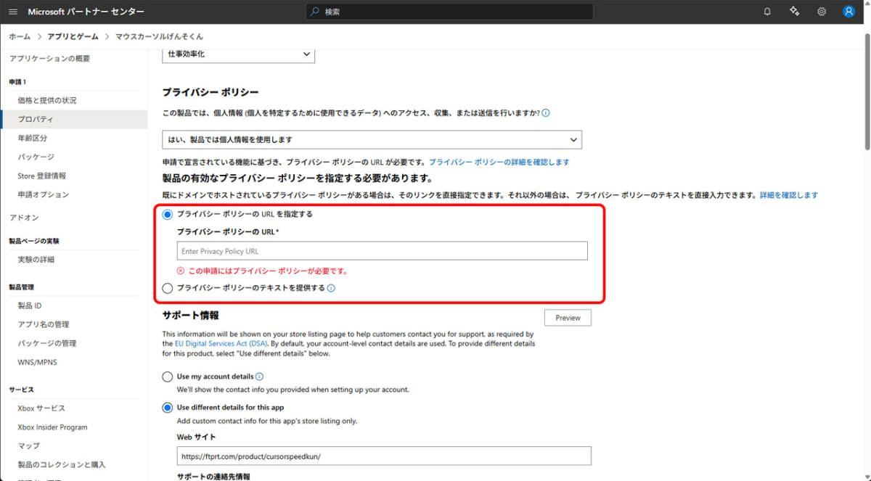The height and width of the screenshot is (481, 871).
Task: Click the プライバシー ポリシー section heading
Action: [210, 92]
